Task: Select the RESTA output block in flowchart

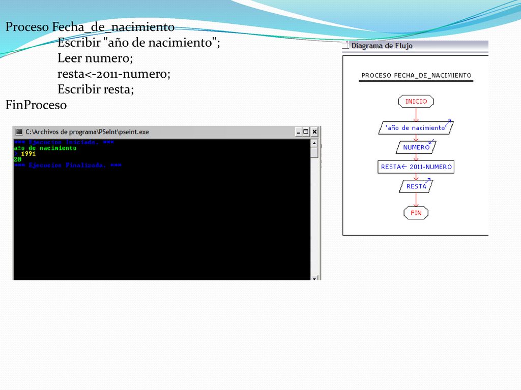Action: point(416,186)
